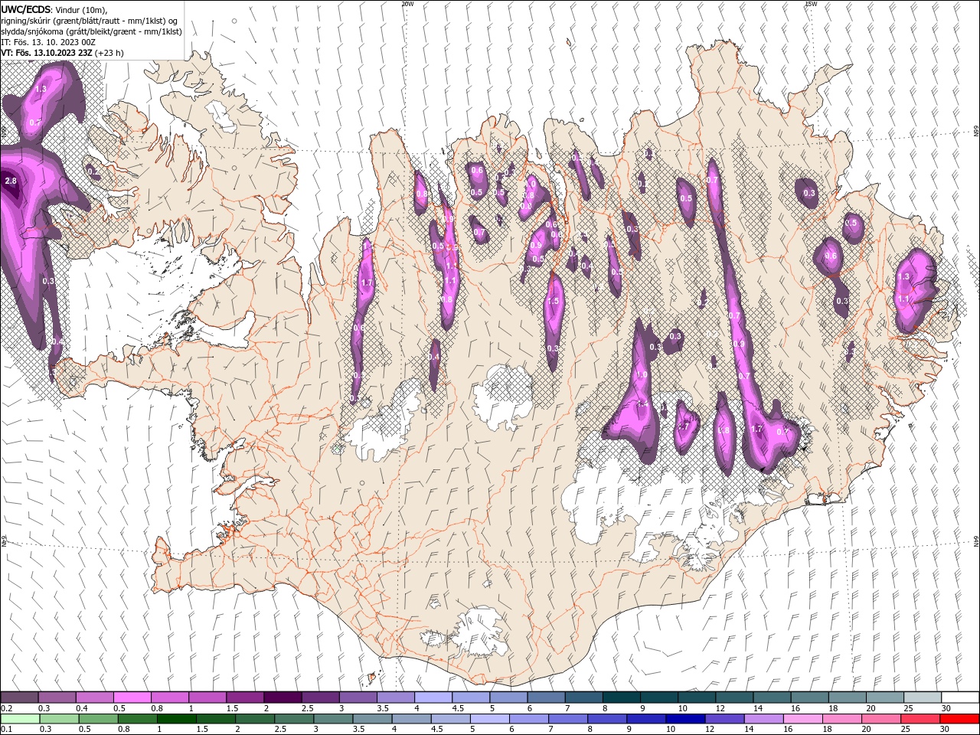Pick the upper legend swatch between 18 and 20
This screenshot has height=735, width=980.
point(848,697)
